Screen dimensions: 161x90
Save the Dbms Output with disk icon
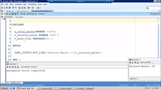pyautogui.click(x=135, y=62)
